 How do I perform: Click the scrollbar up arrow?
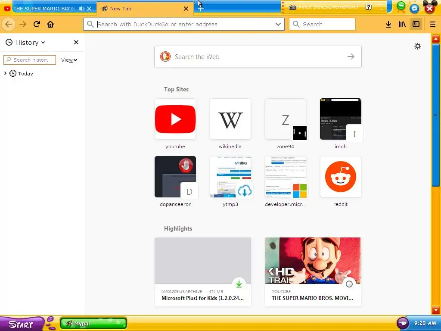(436, 39)
